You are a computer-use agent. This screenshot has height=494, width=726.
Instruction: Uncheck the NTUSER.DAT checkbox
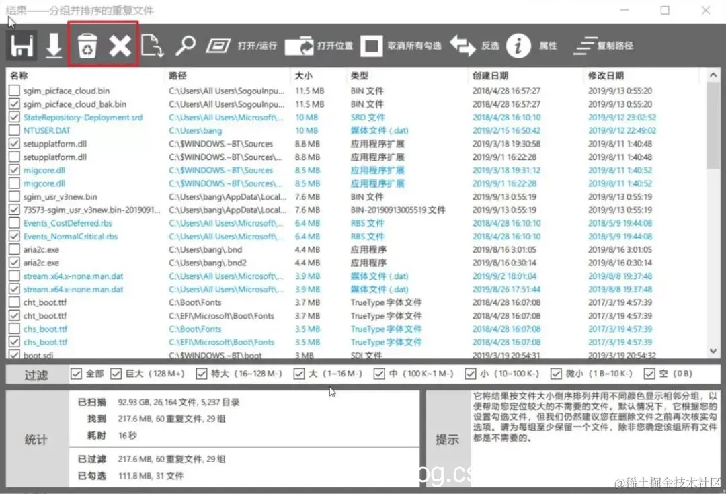[x=12, y=130]
